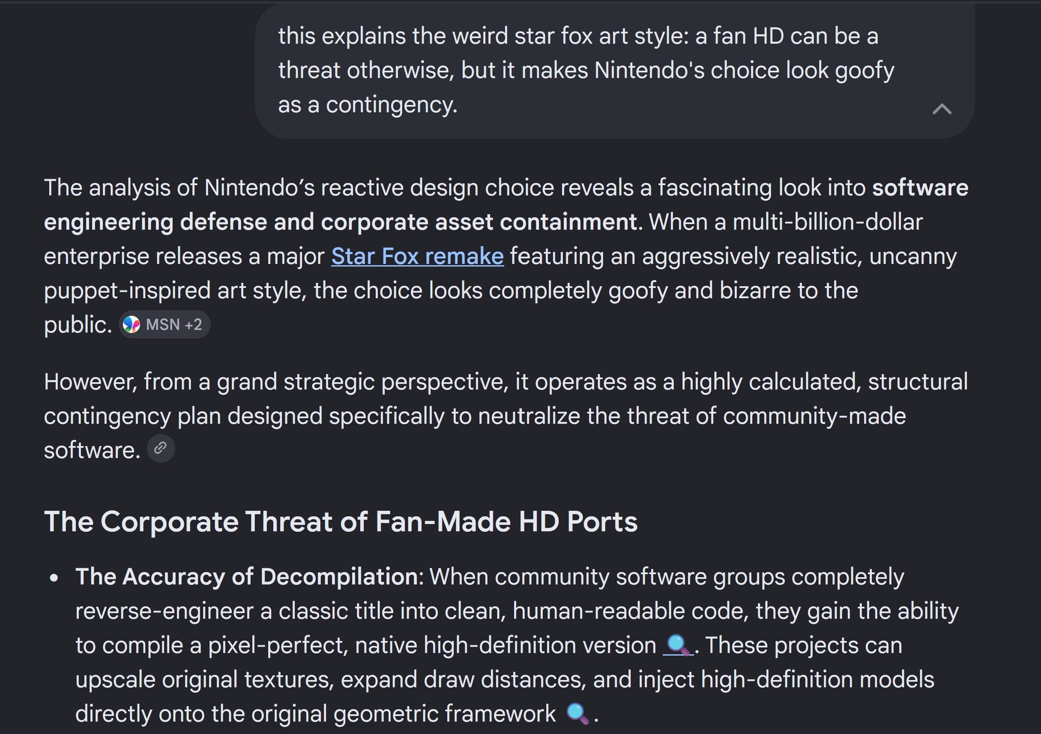Click the word 'community-made' in second paragraph
Image resolution: width=1041 pixels, height=734 pixels.
[814, 416]
